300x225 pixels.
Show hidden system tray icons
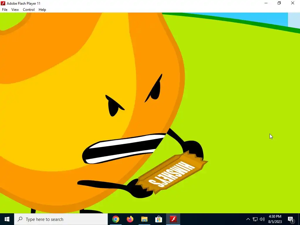(x=248, y=219)
